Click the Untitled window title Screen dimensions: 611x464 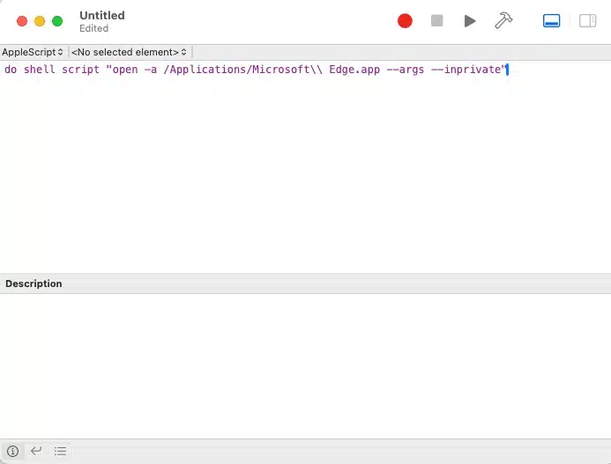[102, 16]
